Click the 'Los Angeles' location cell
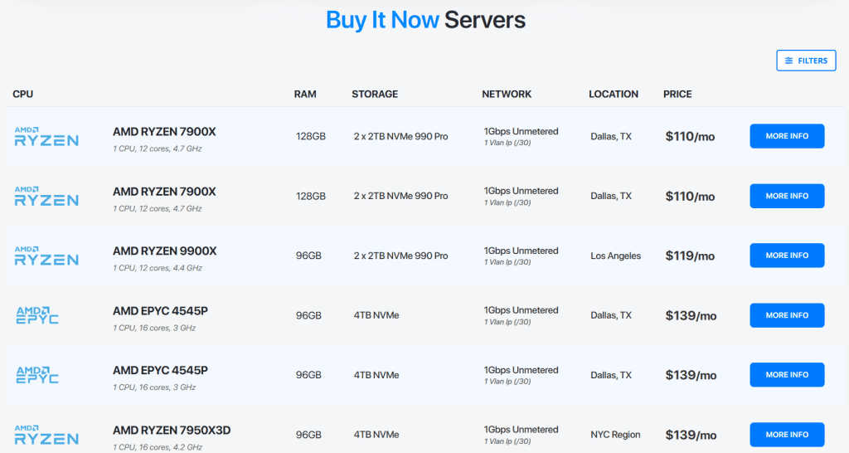Viewport: 849px width, 453px height. click(616, 256)
